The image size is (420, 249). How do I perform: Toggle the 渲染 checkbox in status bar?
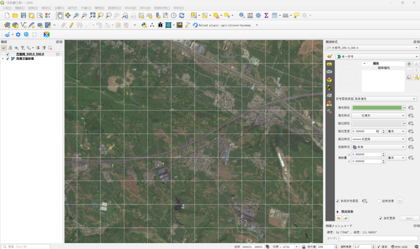379,247
